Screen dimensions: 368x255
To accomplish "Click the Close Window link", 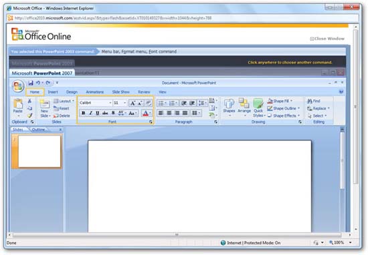I will [x=327, y=39].
